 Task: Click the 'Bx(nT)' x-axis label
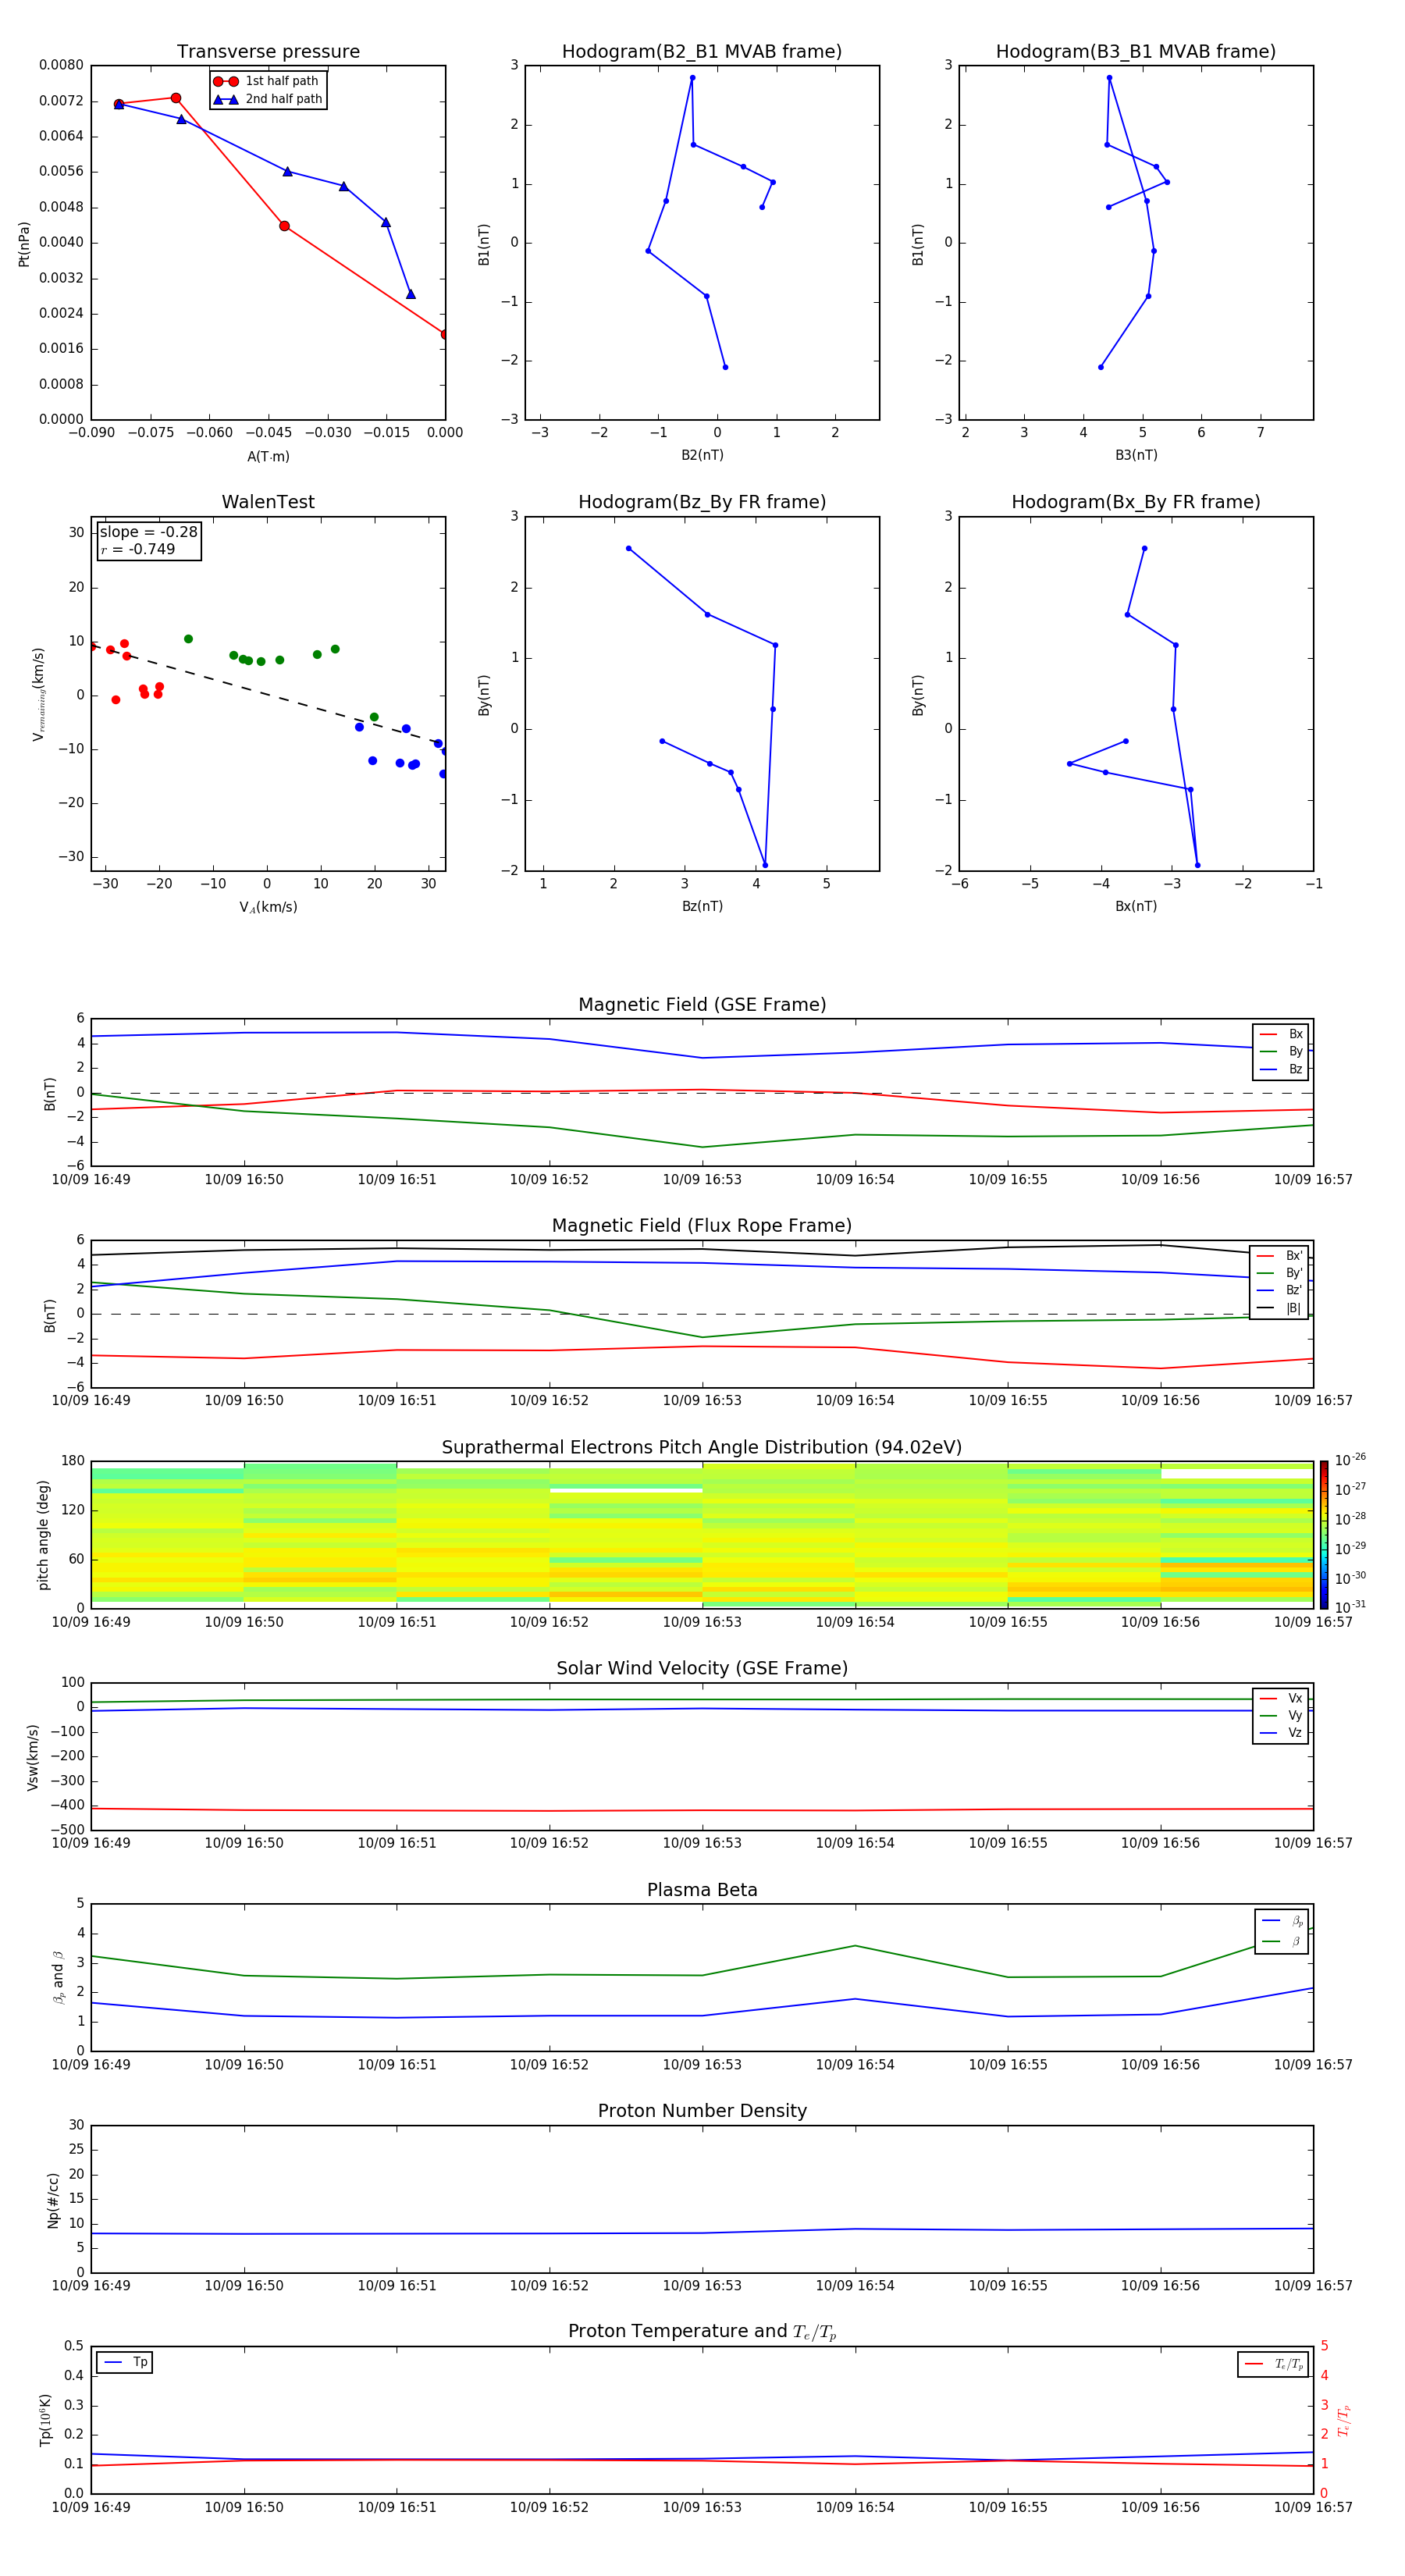[x=1136, y=906]
